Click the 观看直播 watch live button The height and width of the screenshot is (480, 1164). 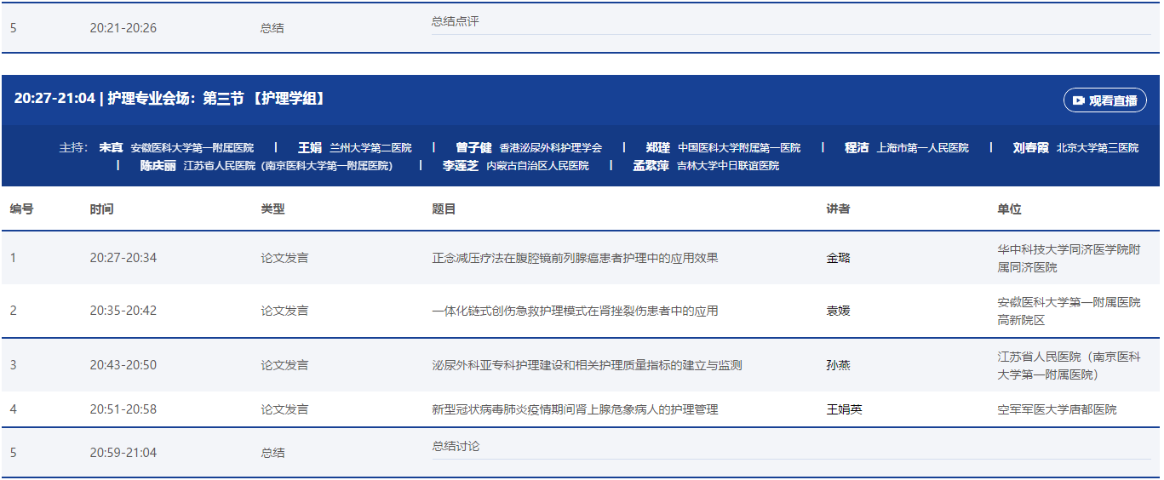point(1104,100)
